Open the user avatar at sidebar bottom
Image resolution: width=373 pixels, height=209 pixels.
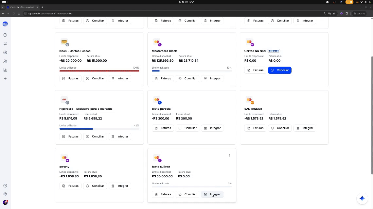(5, 202)
